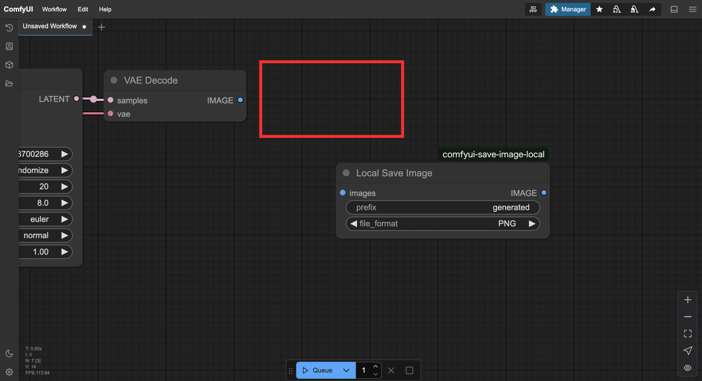Increase the denoise value 1.00
Image resolution: width=702 pixels, height=381 pixels.
[64, 252]
